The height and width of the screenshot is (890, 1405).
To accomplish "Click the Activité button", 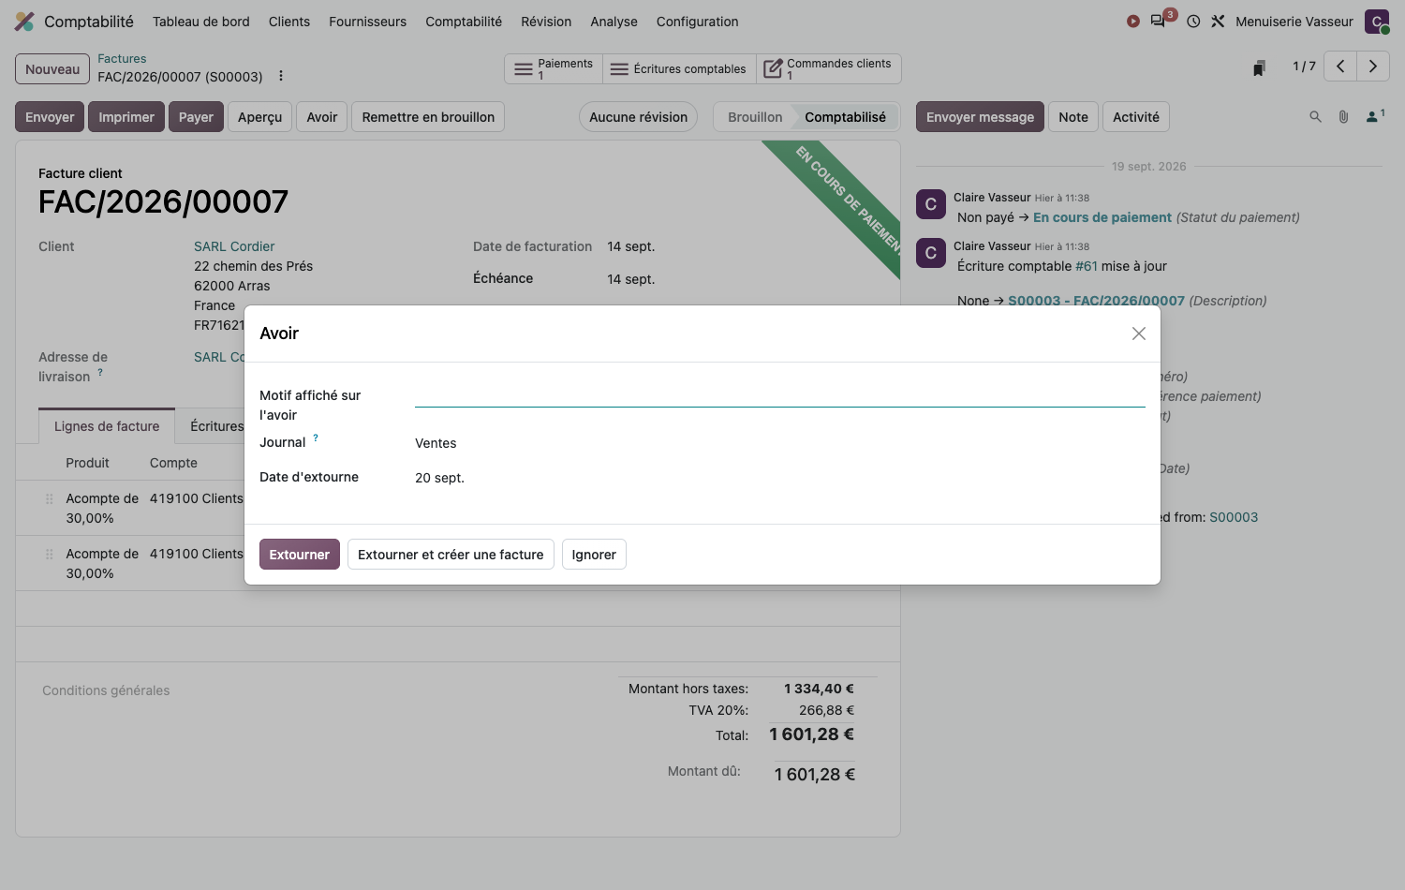I will click(1136, 117).
